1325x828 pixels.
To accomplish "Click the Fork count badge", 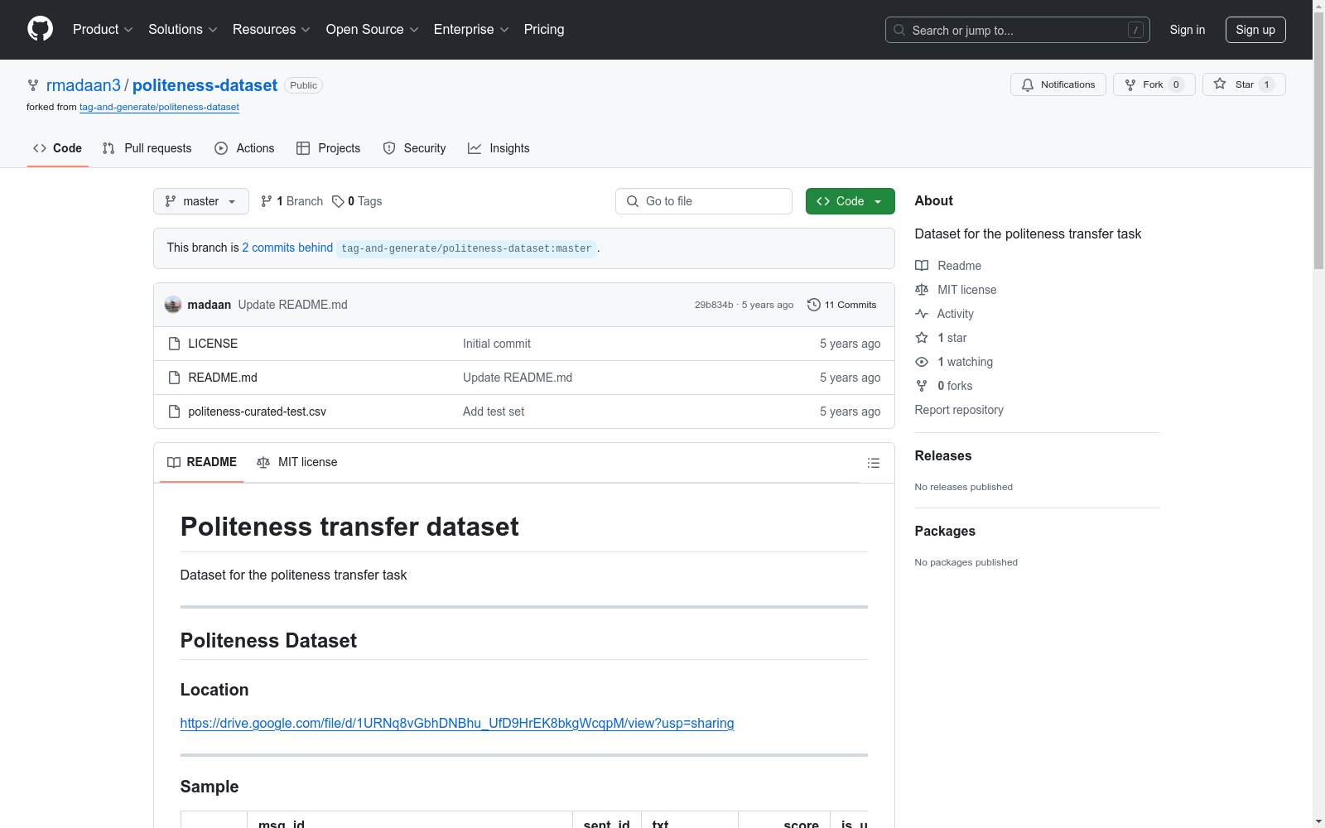I will click(x=1176, y=84).
